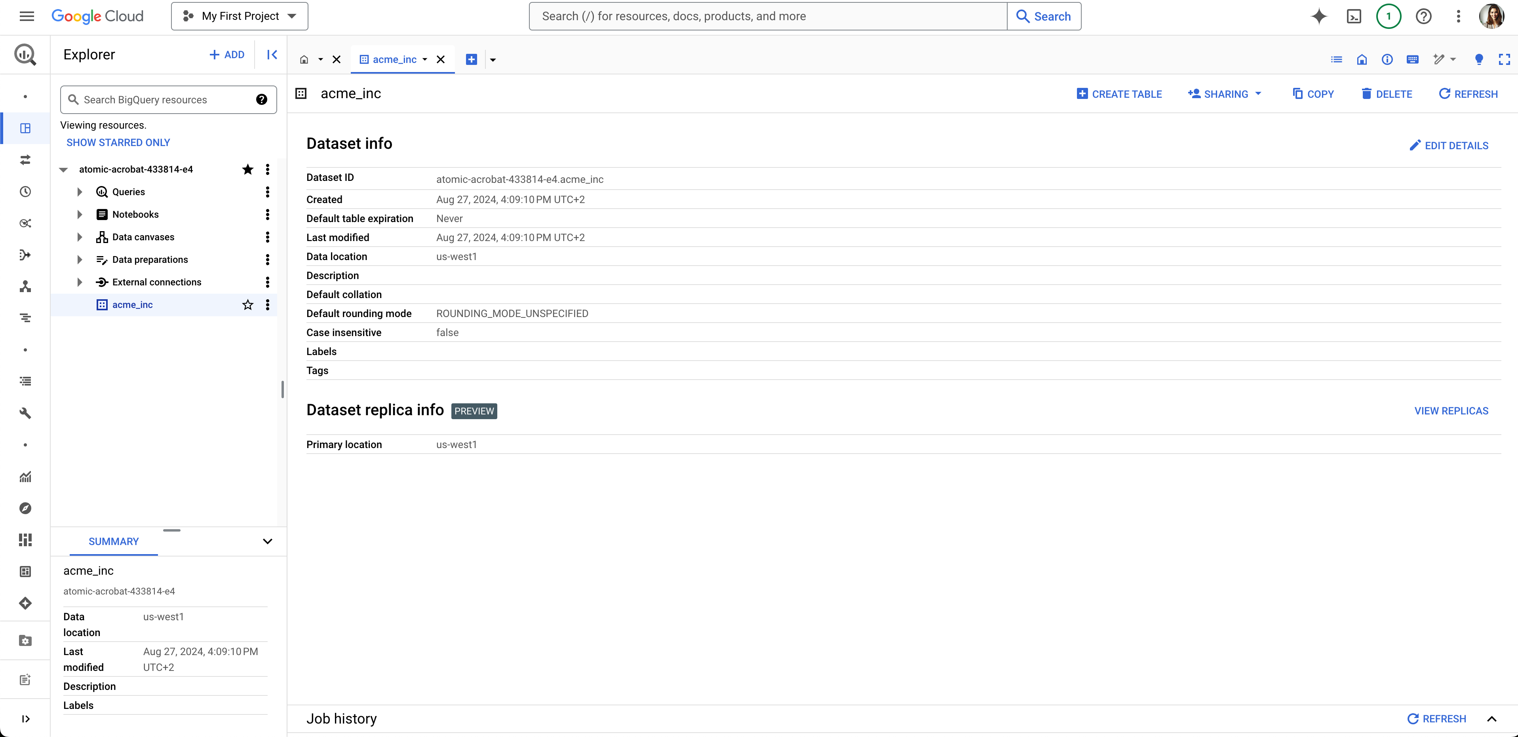Viewport: 1518px width, 737px height.
Task: Open the list view toolbar icon
Action: click(x=1337, y=59)
